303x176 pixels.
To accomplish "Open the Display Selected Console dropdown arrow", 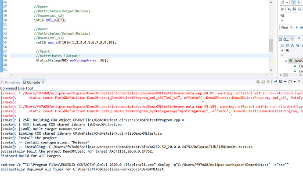I will click(285, 82).
